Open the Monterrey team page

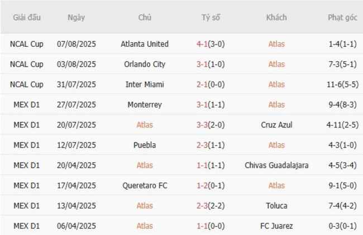tap(145, 105)
